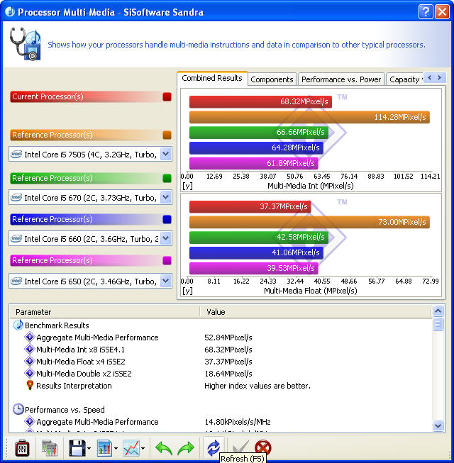Click the Parameter column header
Image resolution: width=454 pixels, height=463 pixels.
tap(105, 312)
